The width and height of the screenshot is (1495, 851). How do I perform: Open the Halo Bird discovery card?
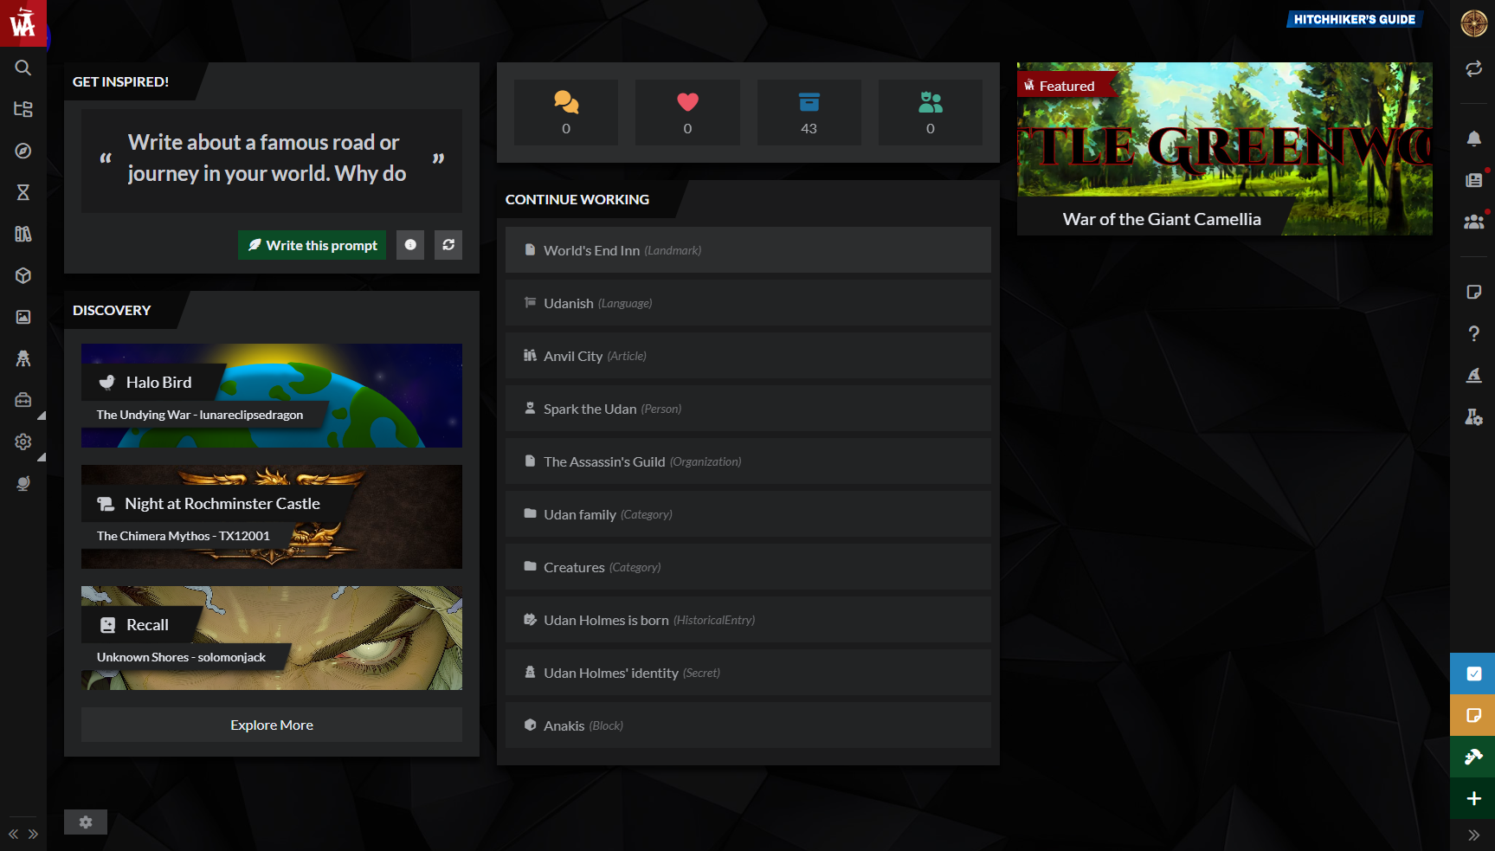pyautogui.click(x=272, y=396)
